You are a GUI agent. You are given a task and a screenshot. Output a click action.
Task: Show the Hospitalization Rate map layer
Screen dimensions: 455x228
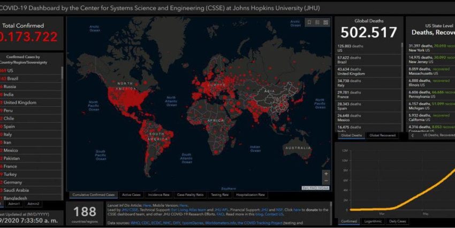pyautogui.click(x=251, y=195)
